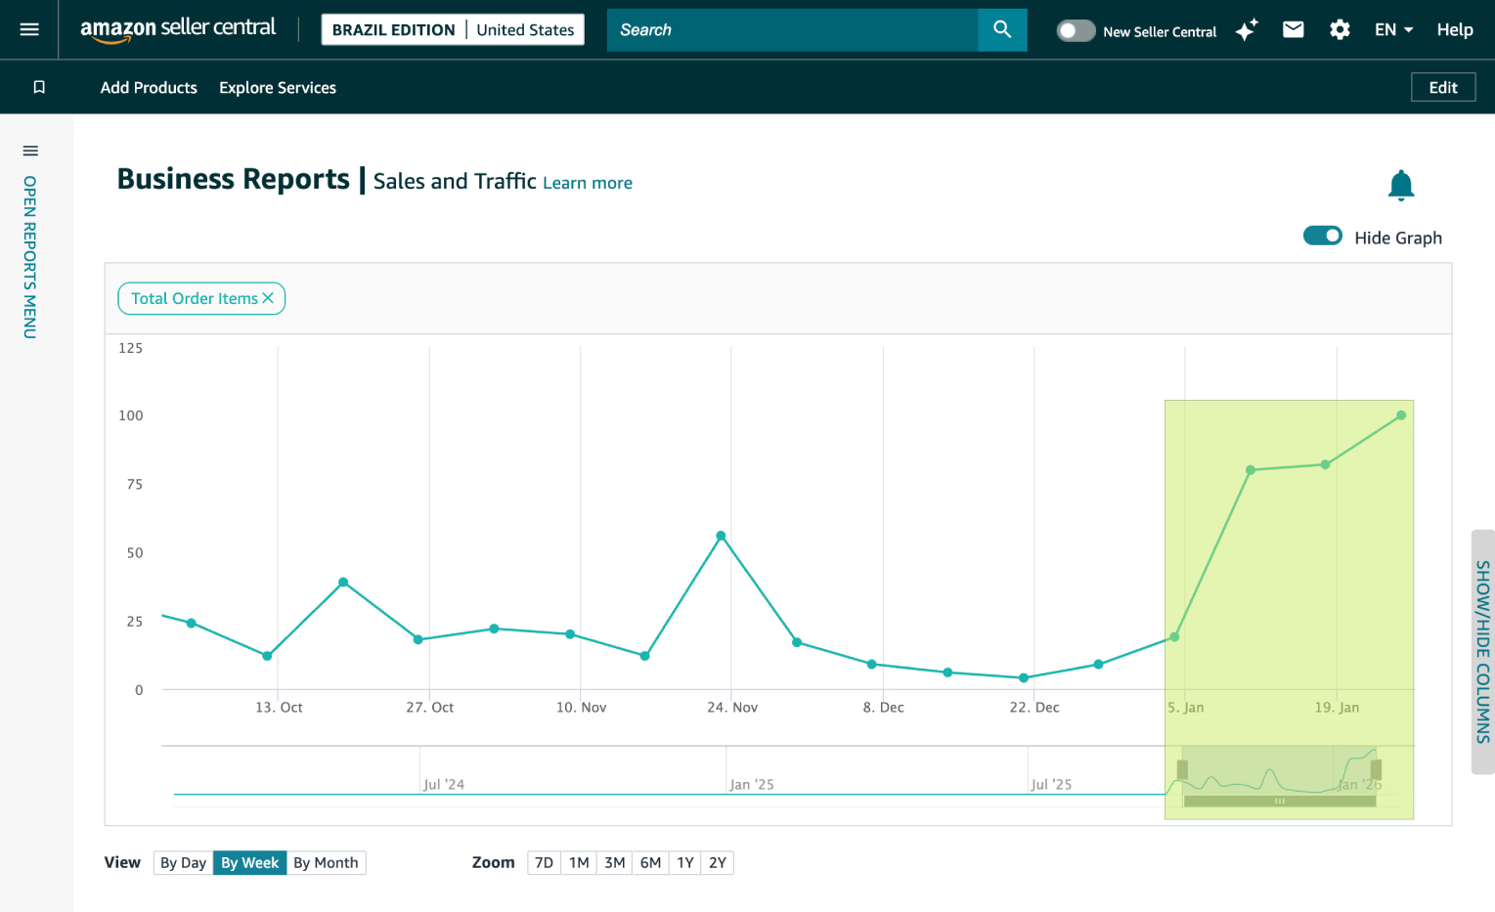1495x912 pixels.
Task: Remove the Total Order Items filter
Action: coord(268,298)
